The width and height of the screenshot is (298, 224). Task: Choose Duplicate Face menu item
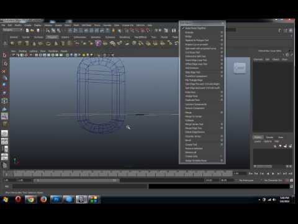click(x=192, y=100)
